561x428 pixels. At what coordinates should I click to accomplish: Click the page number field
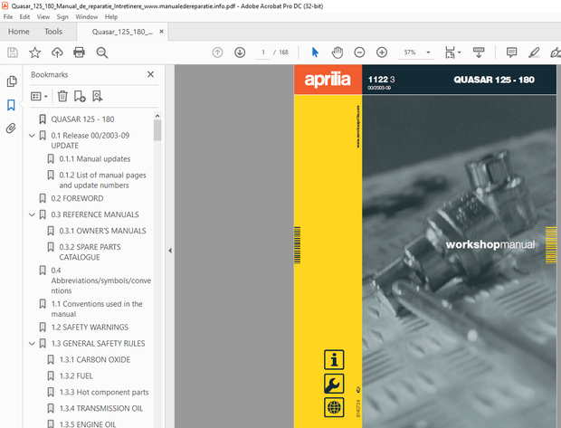coord(263,52)
